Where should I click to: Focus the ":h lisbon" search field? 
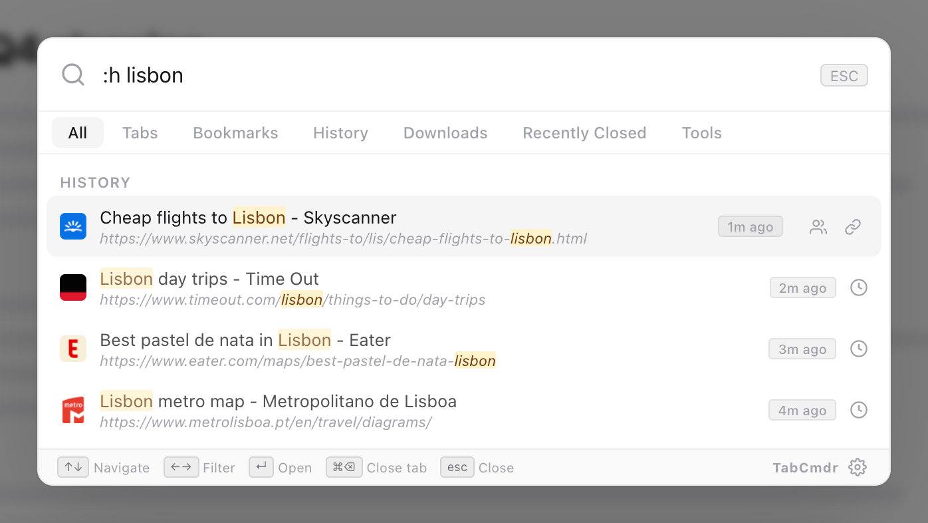tap(452, 75)
